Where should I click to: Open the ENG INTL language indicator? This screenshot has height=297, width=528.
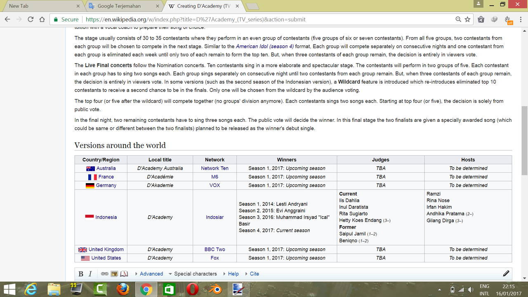pyautogui.click(x=485, y=289)
